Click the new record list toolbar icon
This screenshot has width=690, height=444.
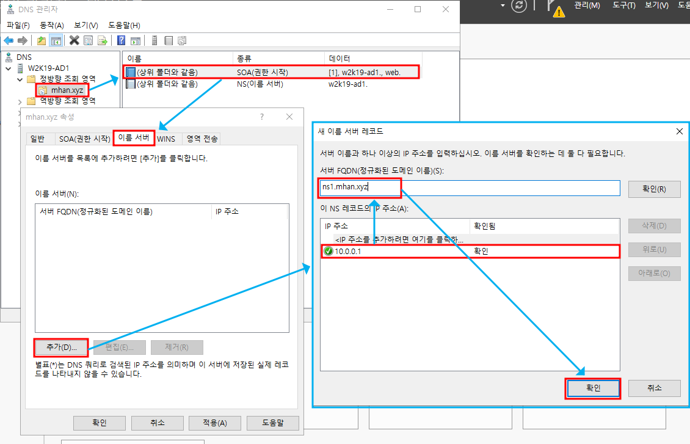click(168, 41)
